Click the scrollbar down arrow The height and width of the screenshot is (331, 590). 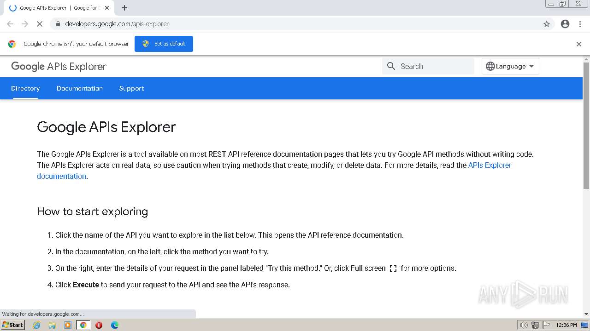pyautogui.click(x=586, y=314)
